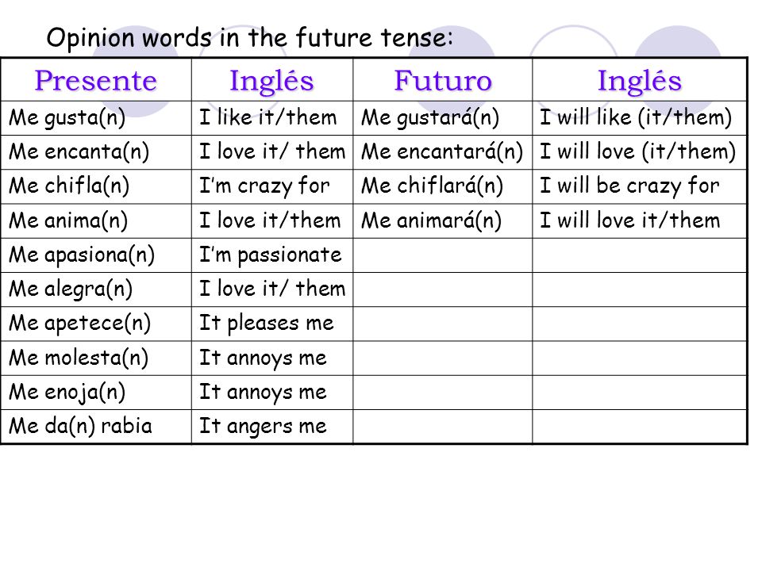Click the 'I'm crazy for' cell
Screen dimensions: 762x571
(x=272, y=186)
